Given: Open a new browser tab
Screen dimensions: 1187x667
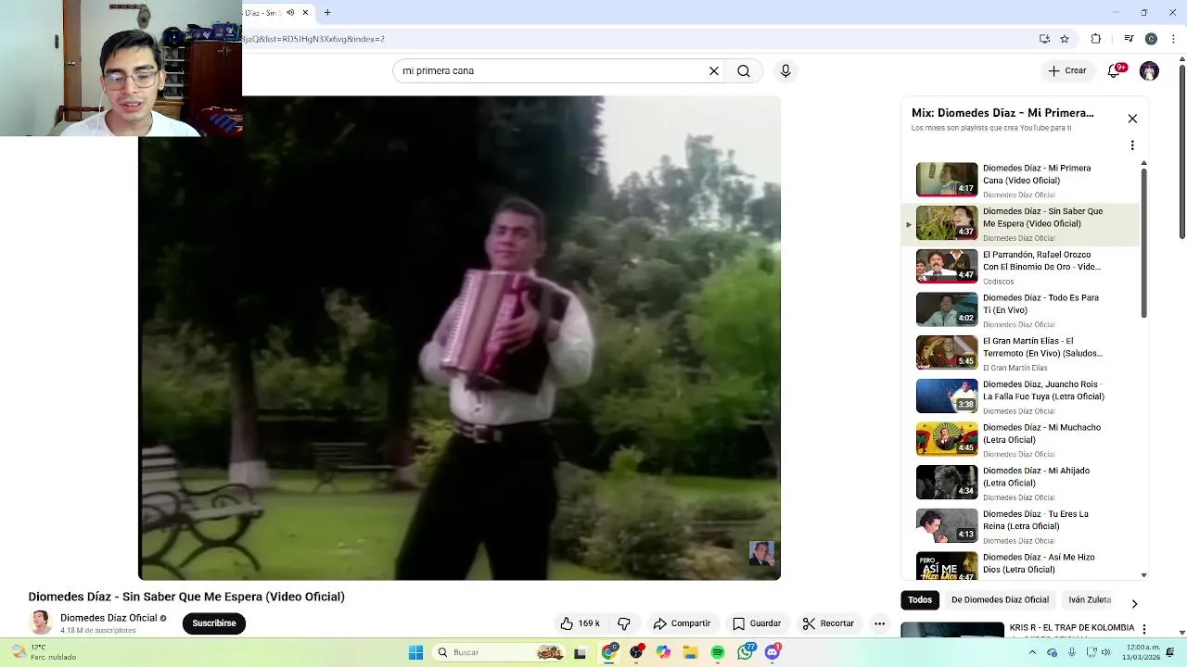Looking at the screenshot, I should coord(327,12).
